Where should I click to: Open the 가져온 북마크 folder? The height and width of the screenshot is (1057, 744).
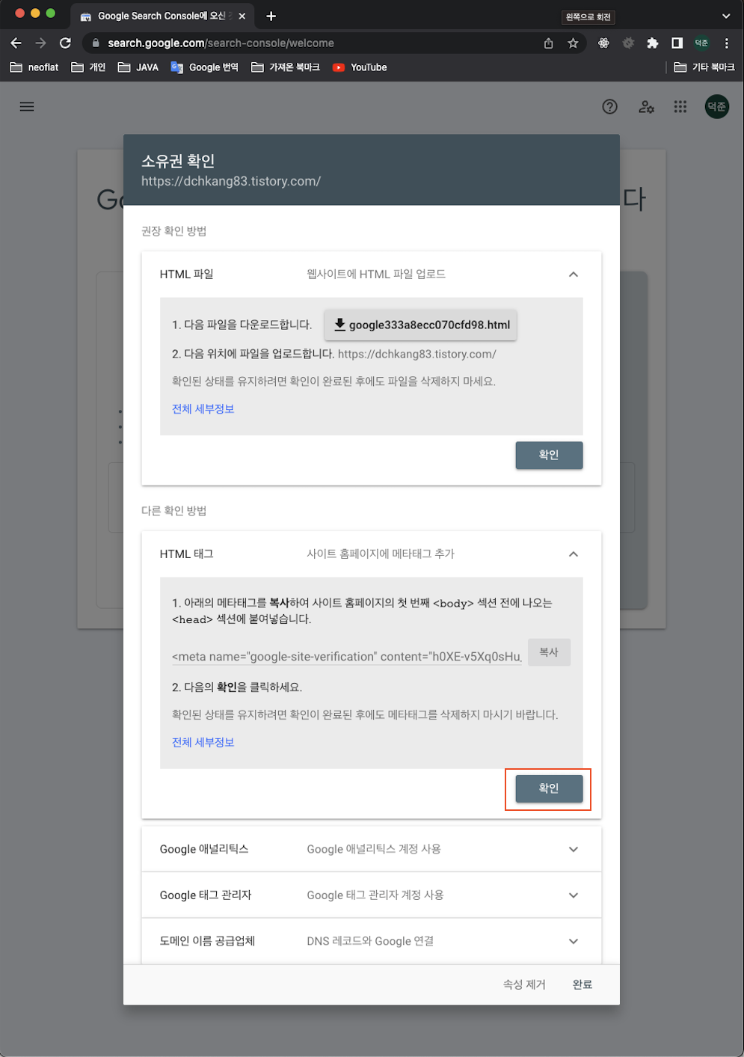286,67
